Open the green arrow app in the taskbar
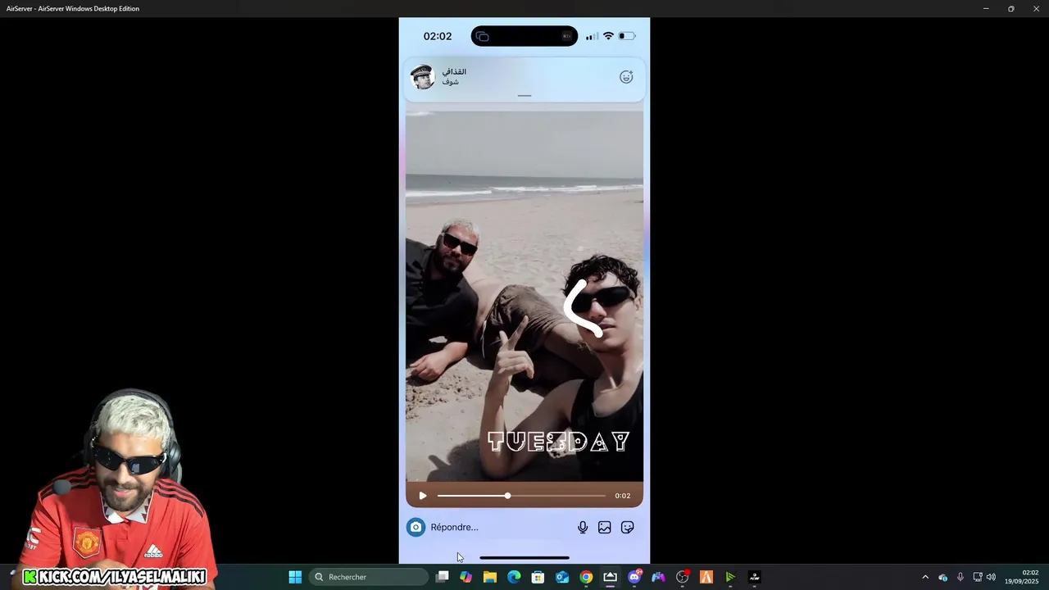 (730, 577)
